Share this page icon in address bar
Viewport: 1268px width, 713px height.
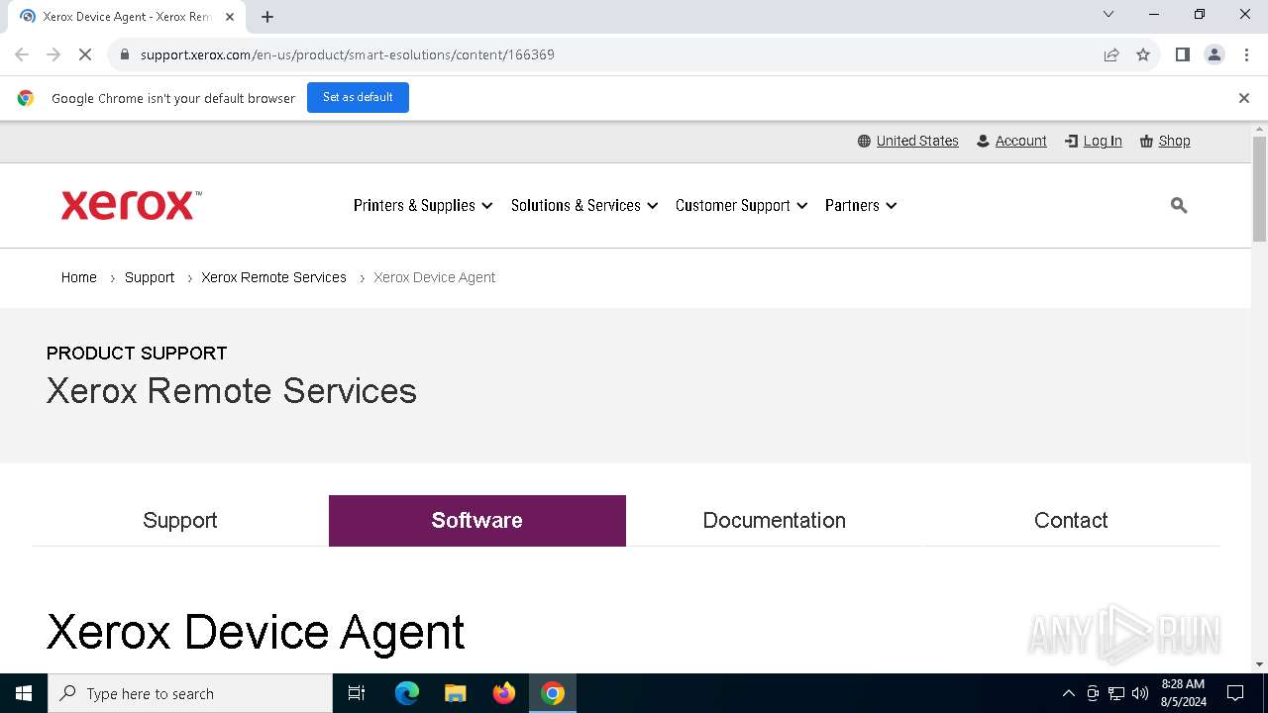pos(1111,54)
